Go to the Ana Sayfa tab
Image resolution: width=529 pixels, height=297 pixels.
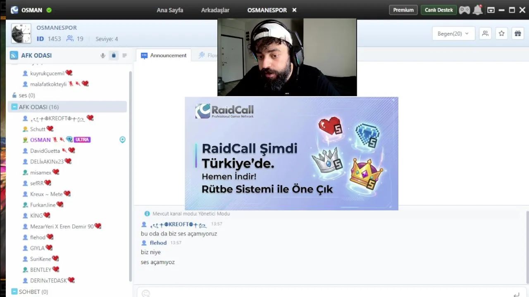click(x=170, y=10)
